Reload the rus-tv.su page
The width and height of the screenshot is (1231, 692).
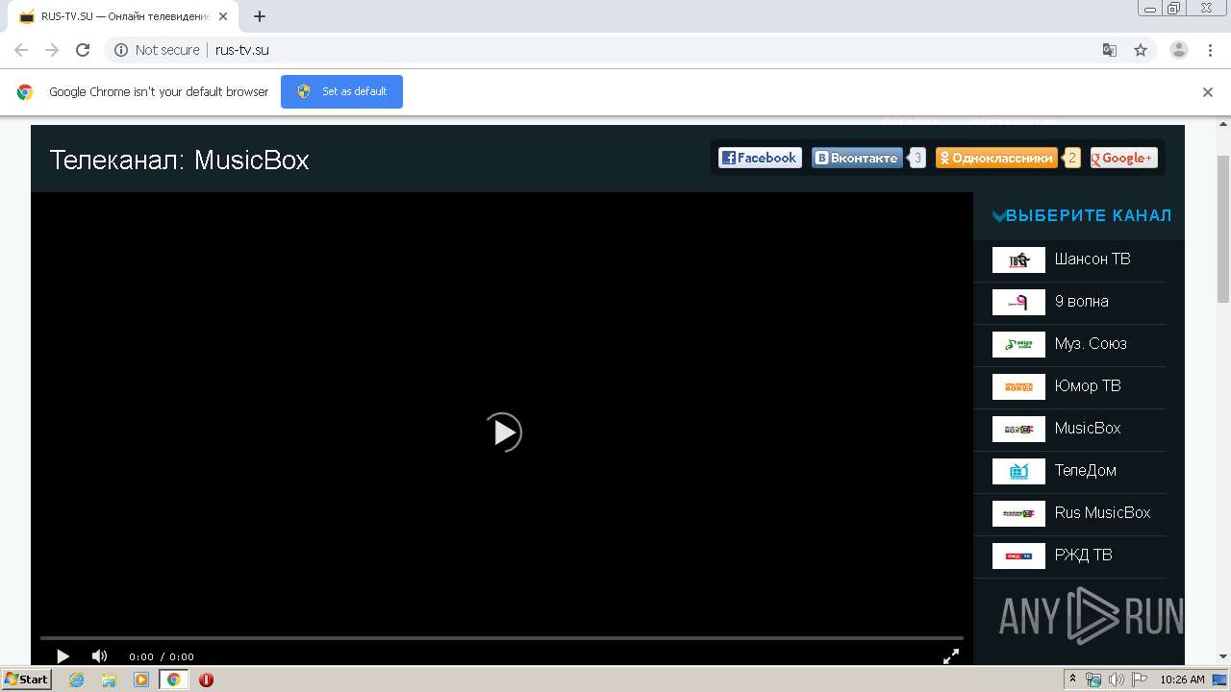pos(83,50)
